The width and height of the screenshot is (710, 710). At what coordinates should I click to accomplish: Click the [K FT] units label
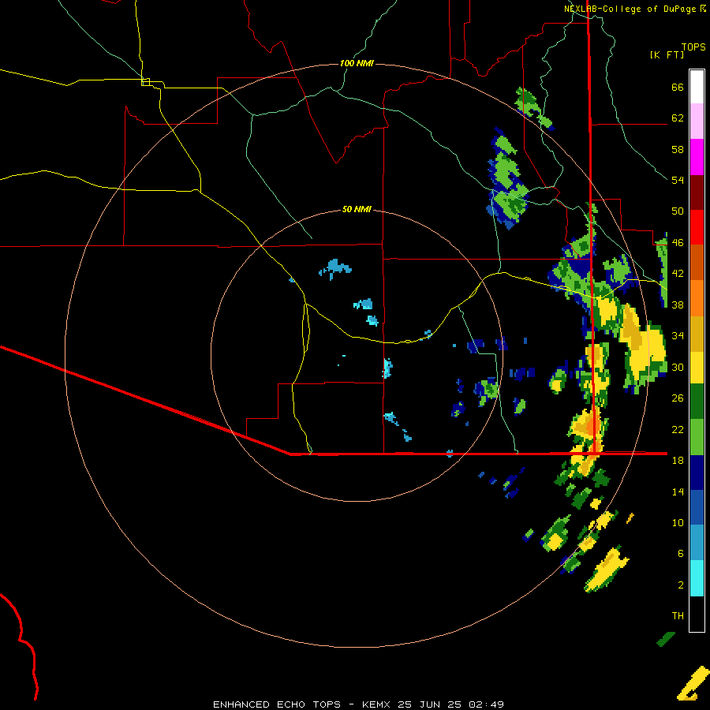[x=667, y=54]
